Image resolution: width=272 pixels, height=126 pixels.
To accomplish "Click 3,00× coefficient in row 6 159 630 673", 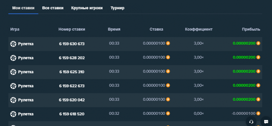I will (199, 43).
